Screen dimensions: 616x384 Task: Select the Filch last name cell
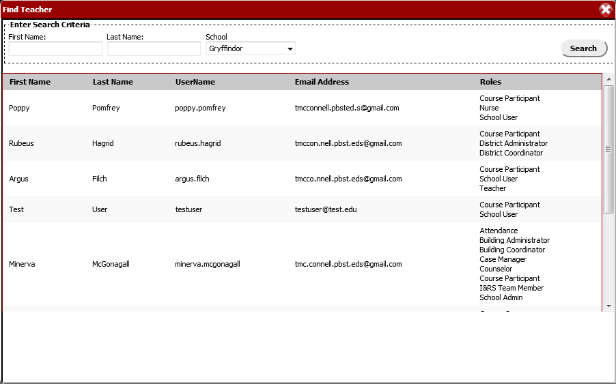100,179
